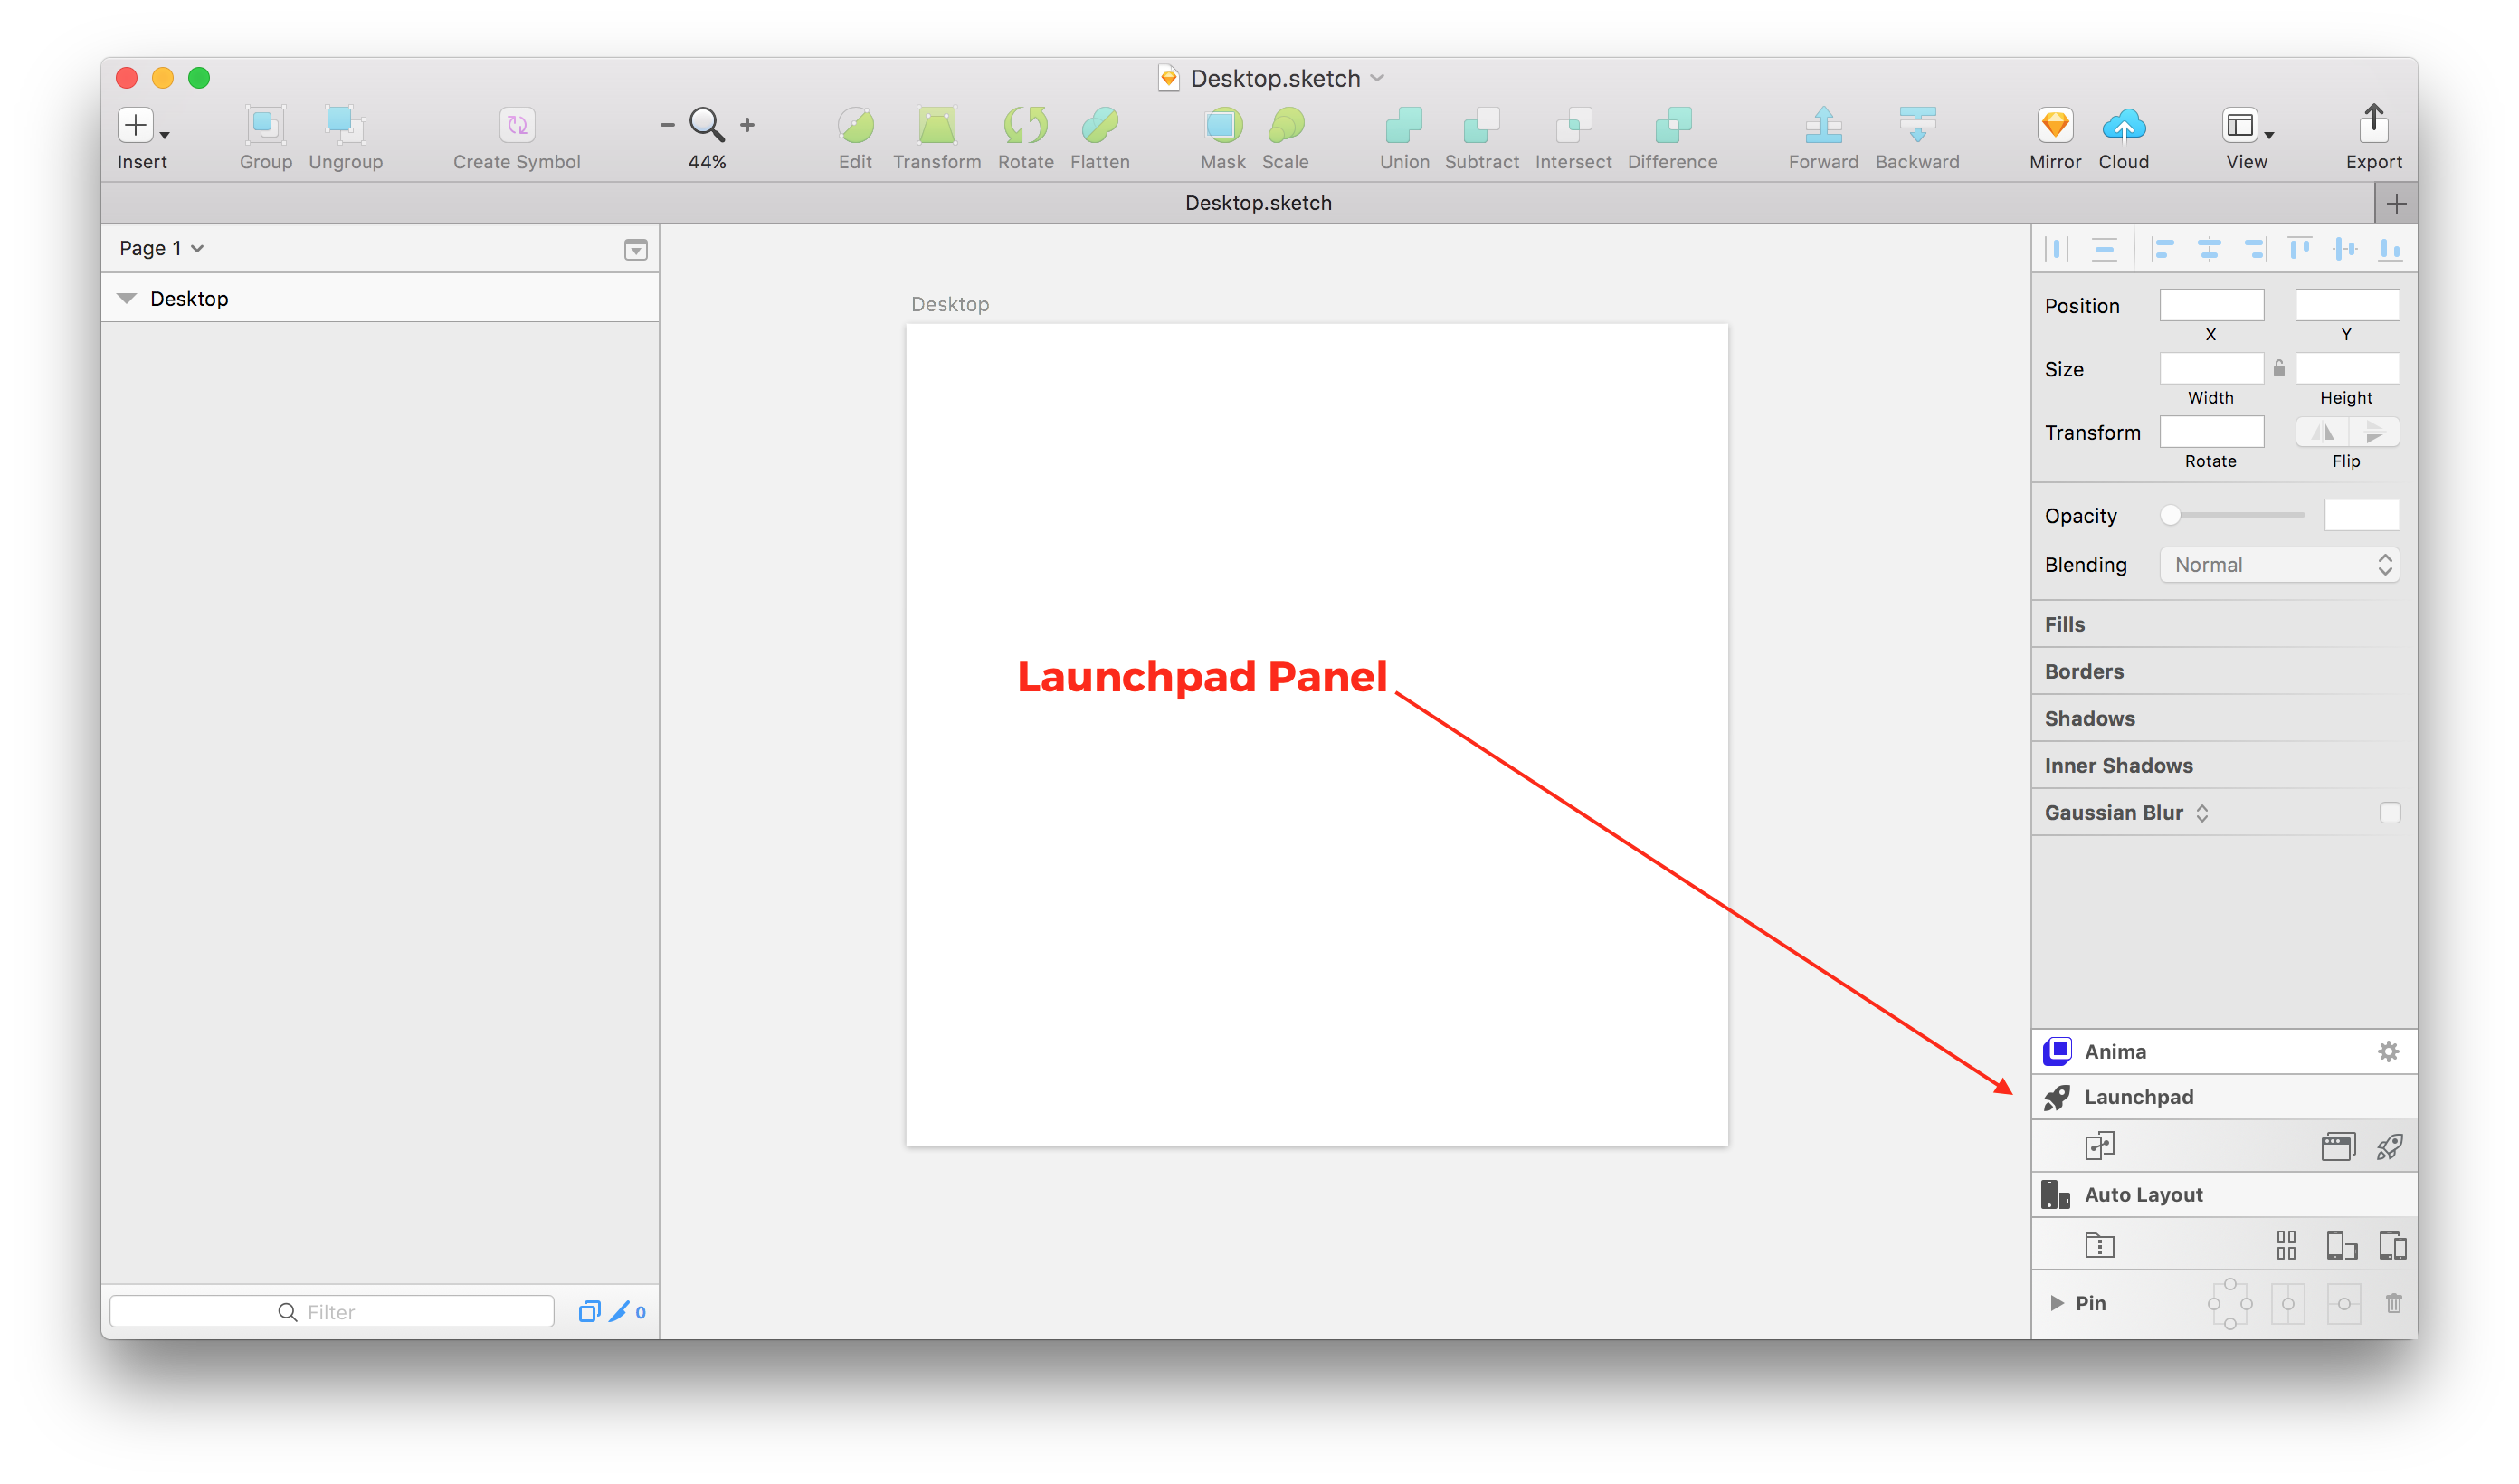Open the Launchpad browser preview icon
The height and width of the screenshot is (1484, 2519).
pos(2337,1146)
